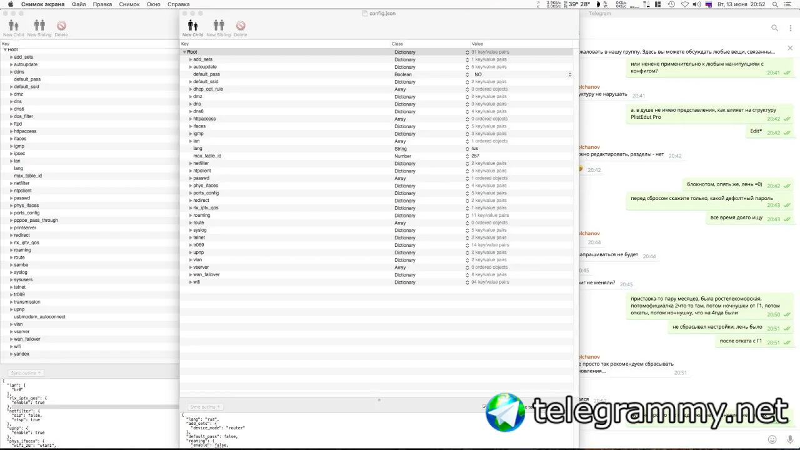Click the keyboard language flag icon
The image size is (800, 450).
709,4
